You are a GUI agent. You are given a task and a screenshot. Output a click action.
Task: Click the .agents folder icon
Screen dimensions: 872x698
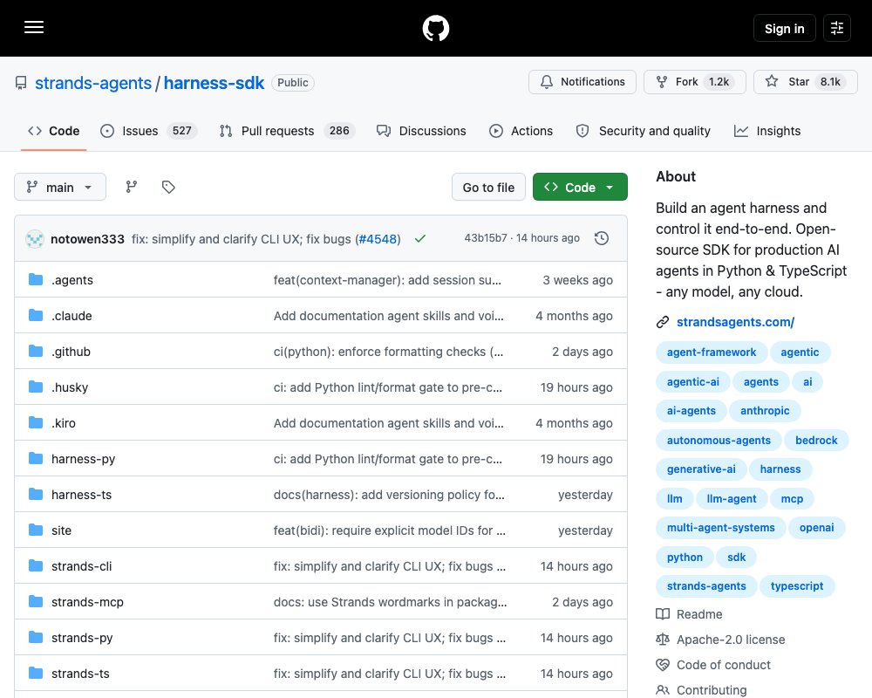click(36, 279)
